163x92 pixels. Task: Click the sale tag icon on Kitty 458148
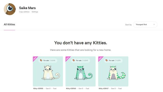74,60
